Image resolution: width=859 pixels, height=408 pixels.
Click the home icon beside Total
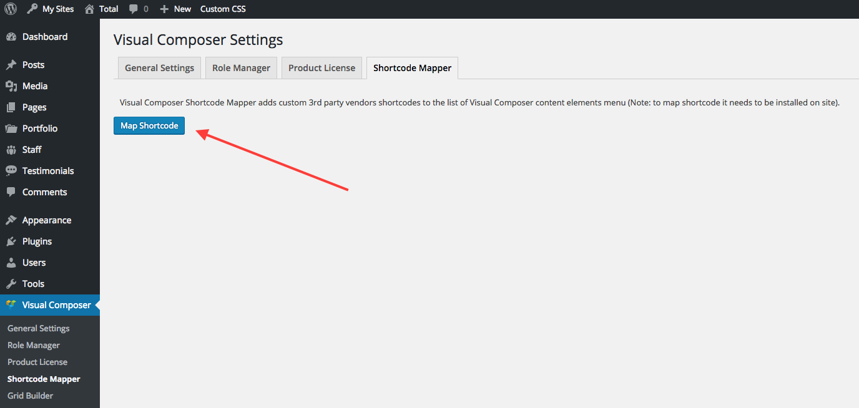click(x=90, y=9)
